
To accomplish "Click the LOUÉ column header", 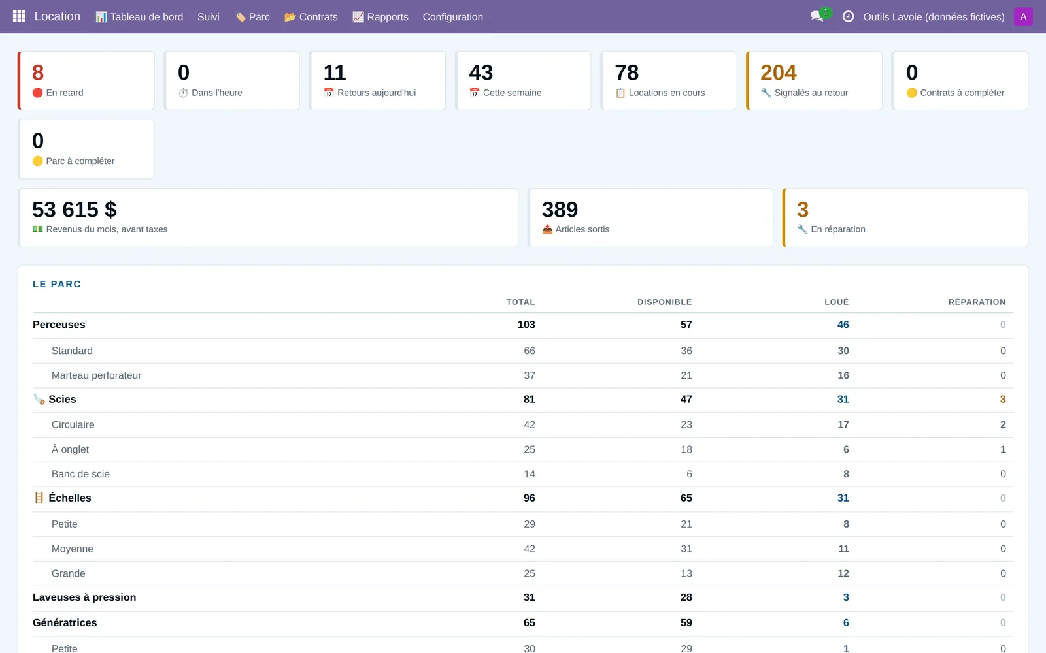I will (x=836, y=302).
